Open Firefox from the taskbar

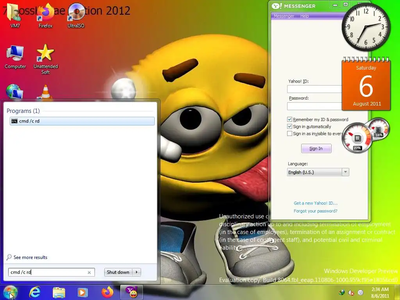click(107, 292)
